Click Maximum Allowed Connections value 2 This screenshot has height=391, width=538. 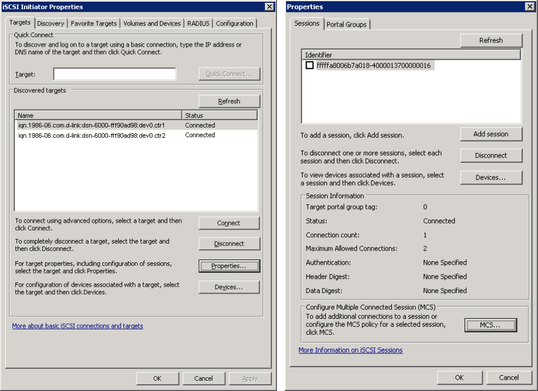[x=425, y=249]
